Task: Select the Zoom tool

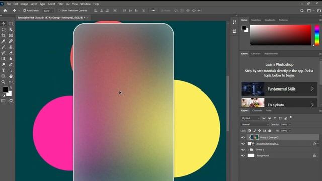Action: (3, 82)
